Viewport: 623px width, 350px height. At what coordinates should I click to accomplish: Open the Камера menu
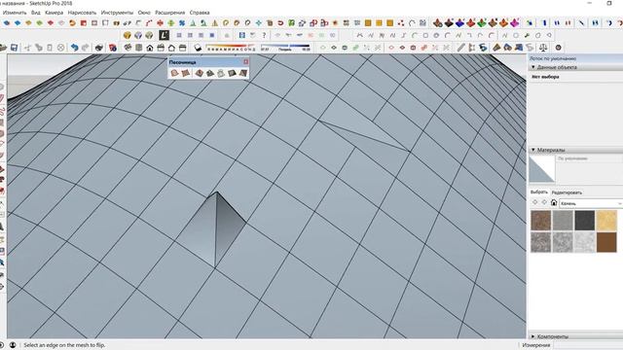point(55,13)
